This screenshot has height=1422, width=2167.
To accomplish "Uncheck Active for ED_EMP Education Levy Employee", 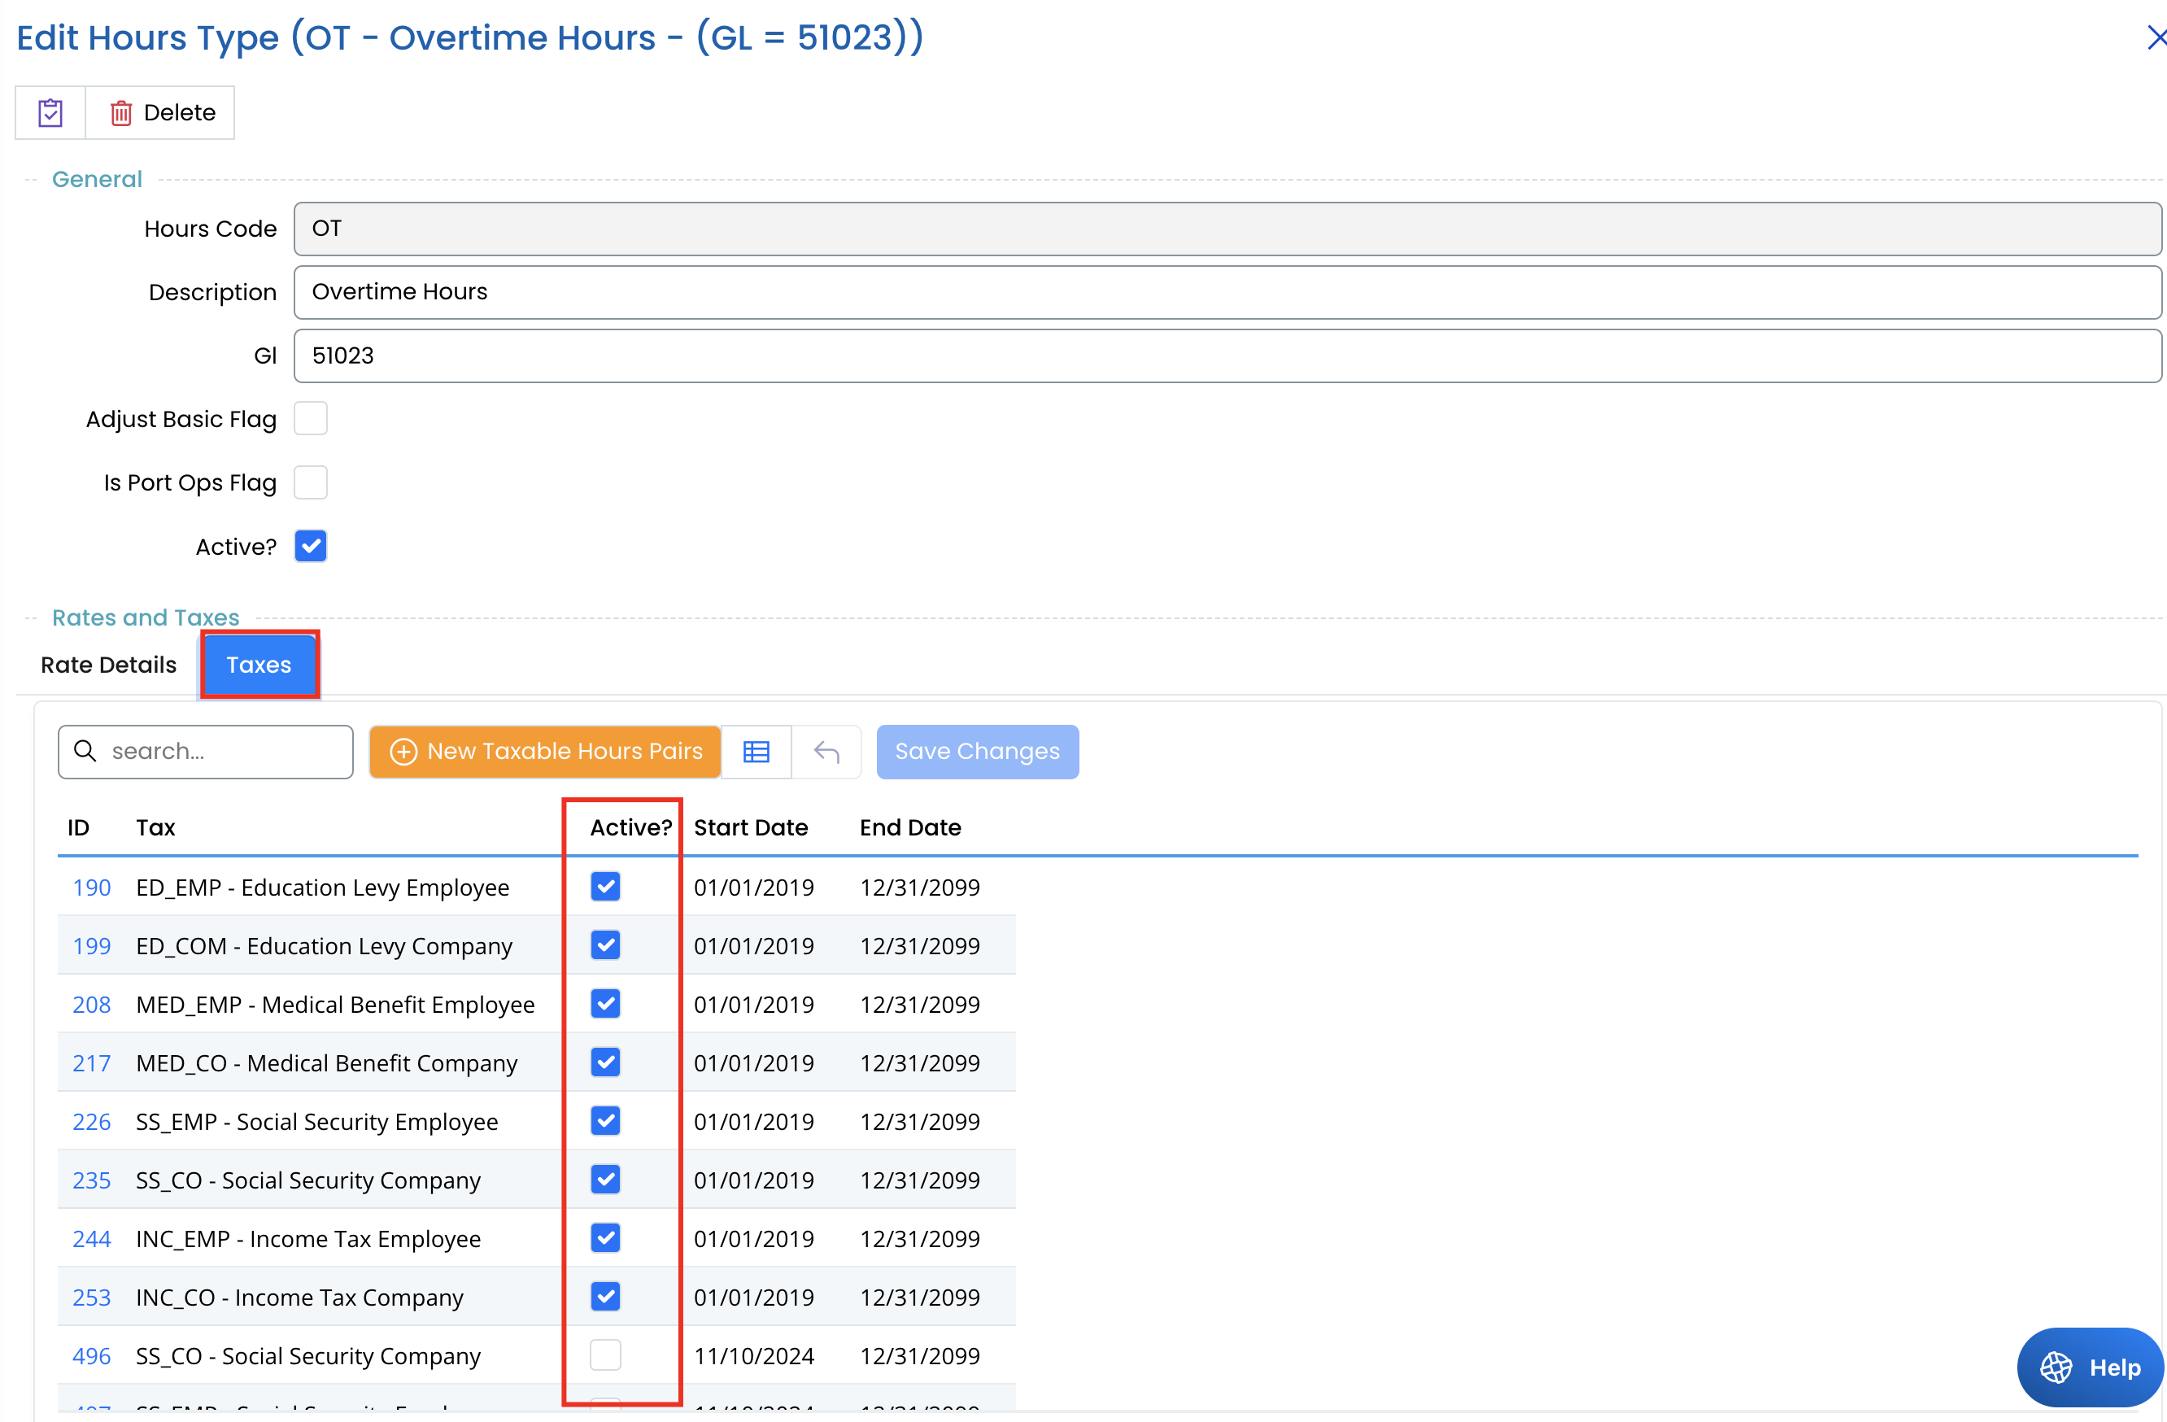I will click(x=604, y=887).
